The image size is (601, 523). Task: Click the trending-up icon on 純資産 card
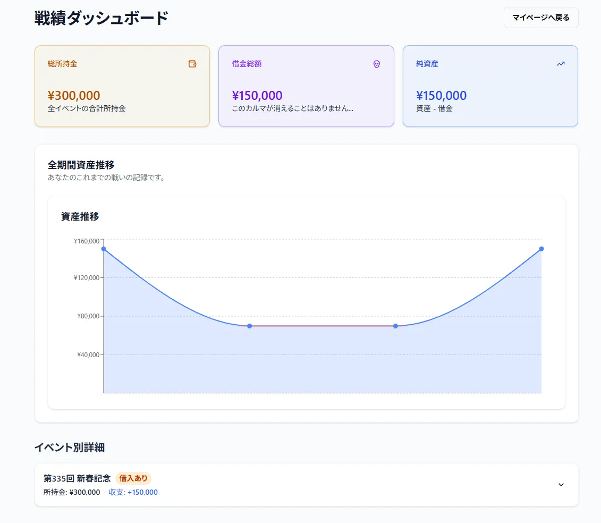click(x=560, y=63)
